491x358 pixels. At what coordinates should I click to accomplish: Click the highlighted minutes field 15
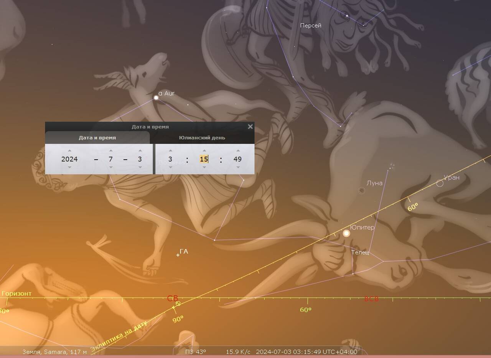[204, 159]
